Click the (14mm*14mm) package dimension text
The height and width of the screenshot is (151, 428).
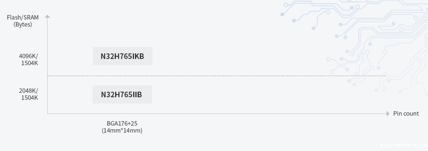pos(122,130)
